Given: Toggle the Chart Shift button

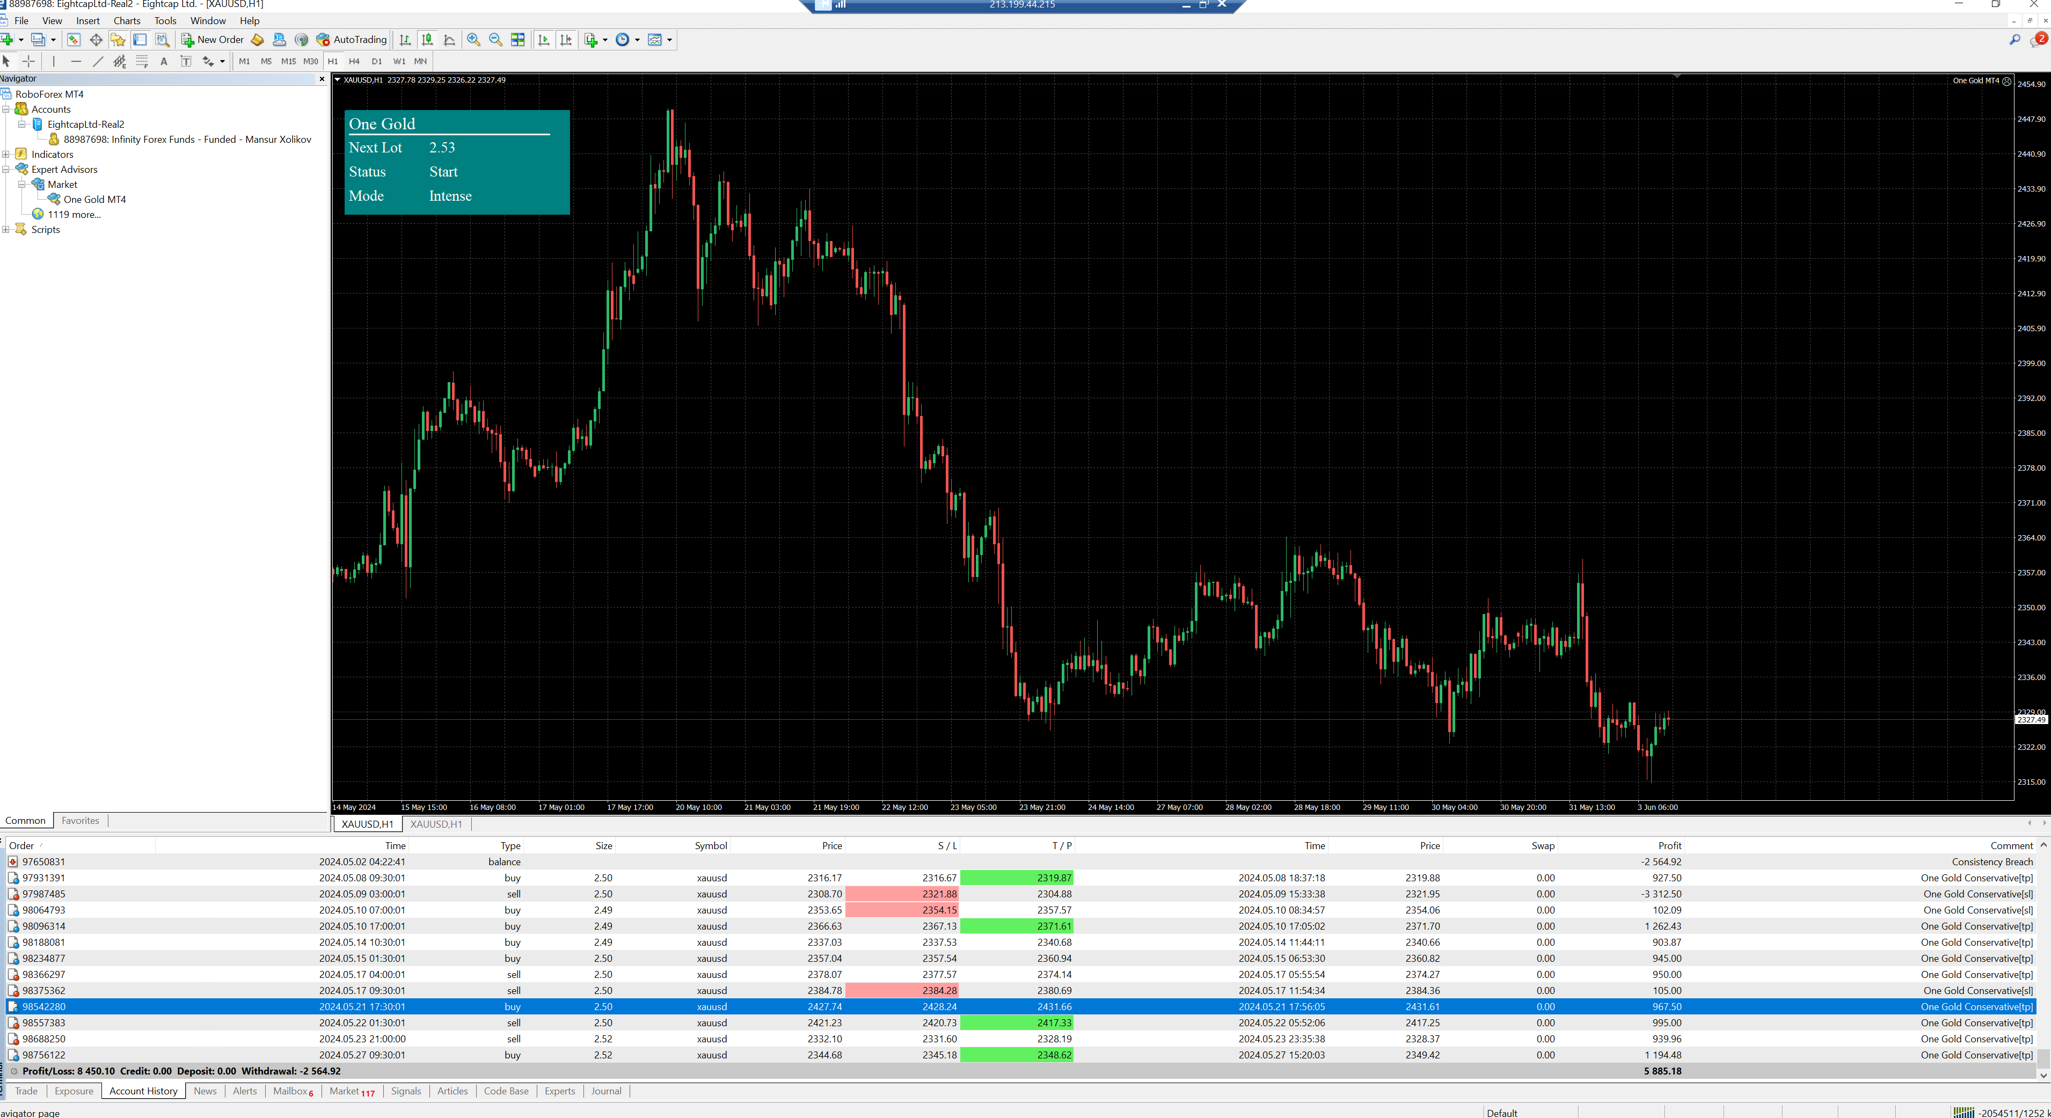Looking at the screenshot, I should point(566,40).
